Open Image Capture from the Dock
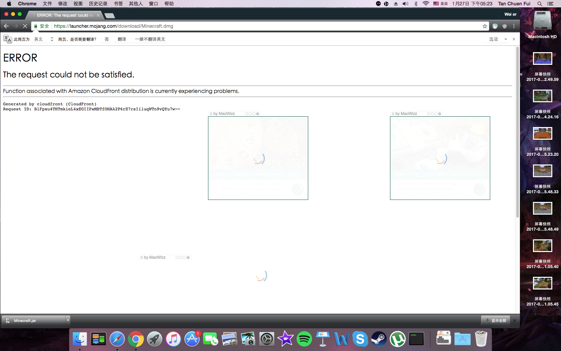561x351 pixels. (248, 339)
